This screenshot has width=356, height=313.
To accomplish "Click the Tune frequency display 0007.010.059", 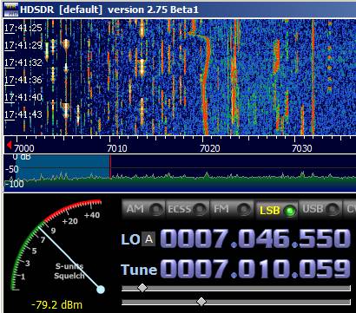I will coord(254,269).
